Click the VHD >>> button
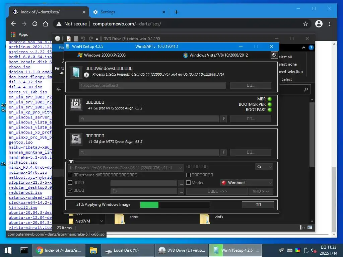 tap(261, 191)
